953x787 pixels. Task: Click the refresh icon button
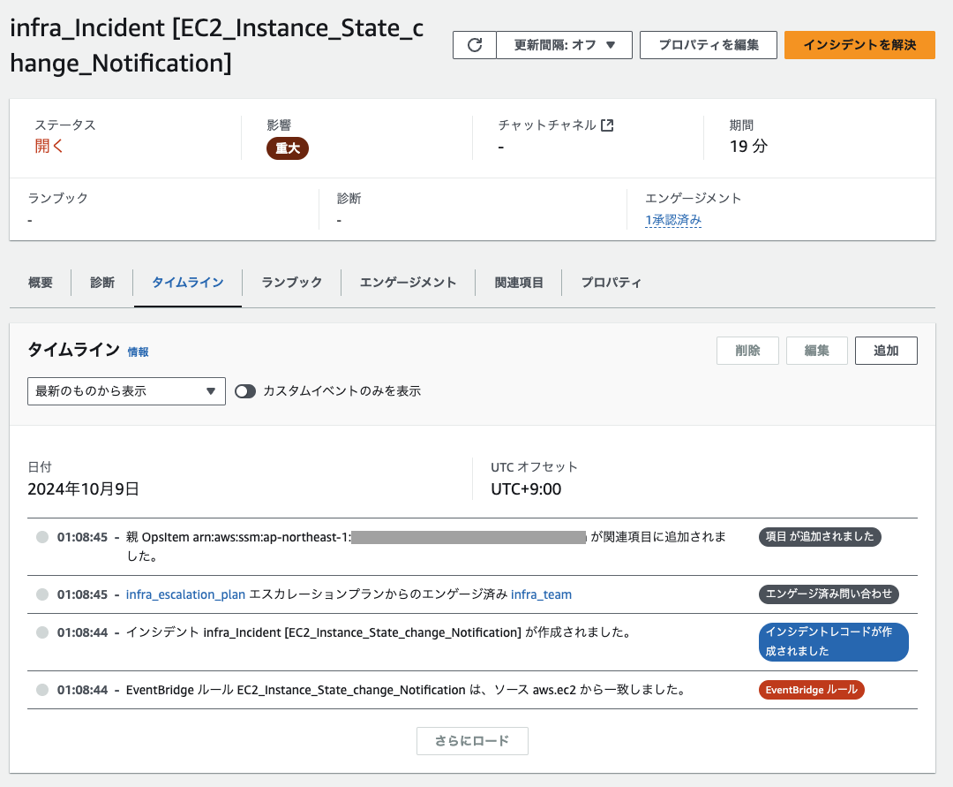pyautogui.click(x=475, y=45)
